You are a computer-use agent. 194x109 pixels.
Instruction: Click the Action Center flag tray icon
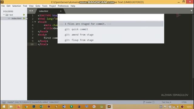(x=165, y=107)
